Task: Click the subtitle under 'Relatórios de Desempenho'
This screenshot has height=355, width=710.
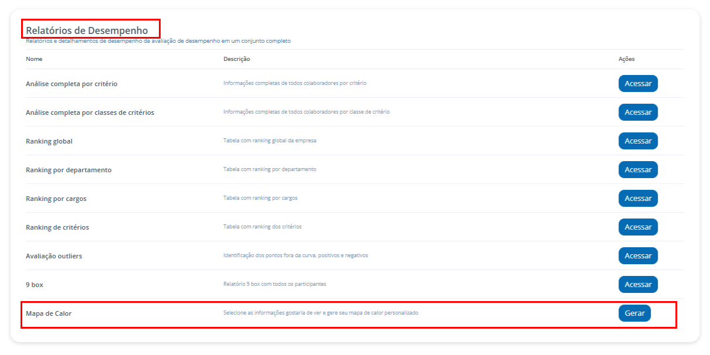Action: [x=158, y=41]
